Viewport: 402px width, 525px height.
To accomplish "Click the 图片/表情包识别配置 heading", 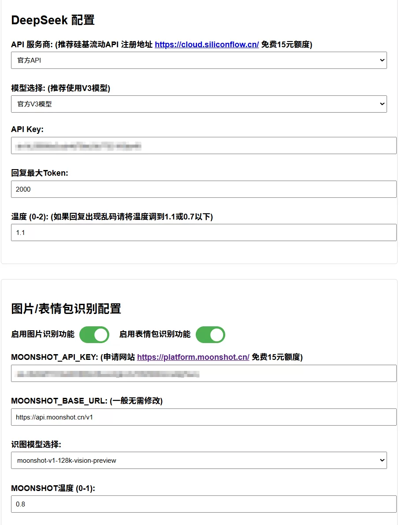I will click(66, 309).
